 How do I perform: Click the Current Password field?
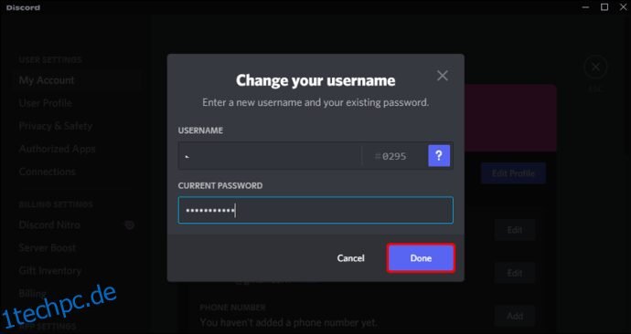(x=315, y=210)
